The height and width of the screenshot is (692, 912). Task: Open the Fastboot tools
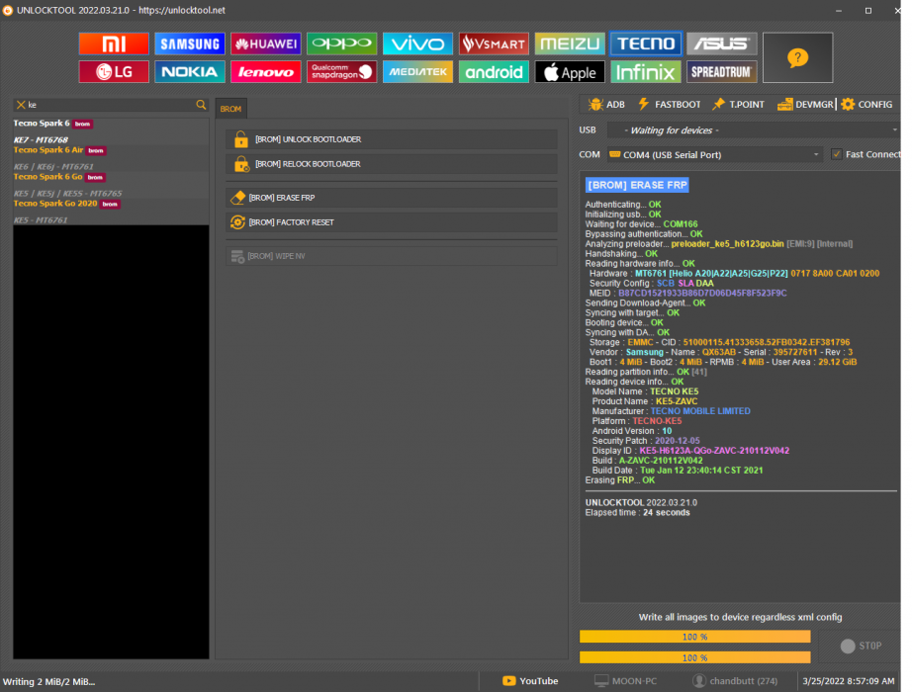coord(670,105)
